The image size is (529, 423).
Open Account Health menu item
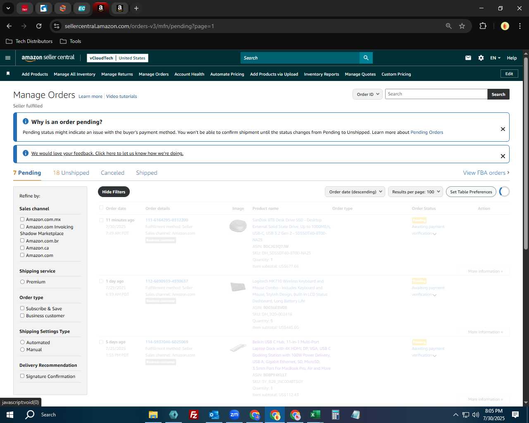tap(189, 74)
